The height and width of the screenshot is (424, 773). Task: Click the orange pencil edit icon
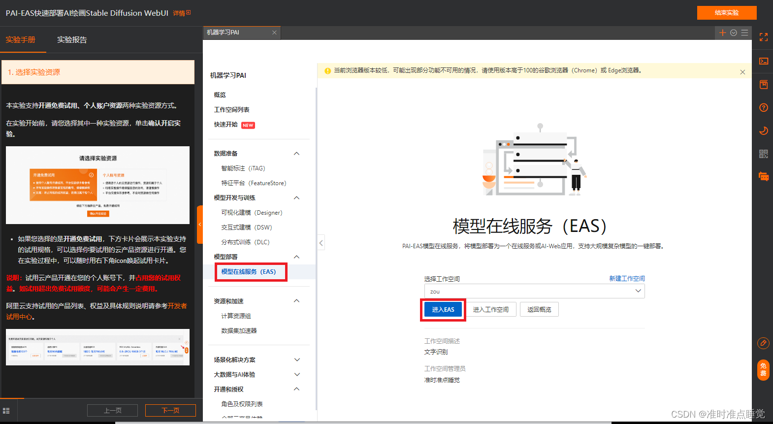pyautogui.click(x=763, y=343)
